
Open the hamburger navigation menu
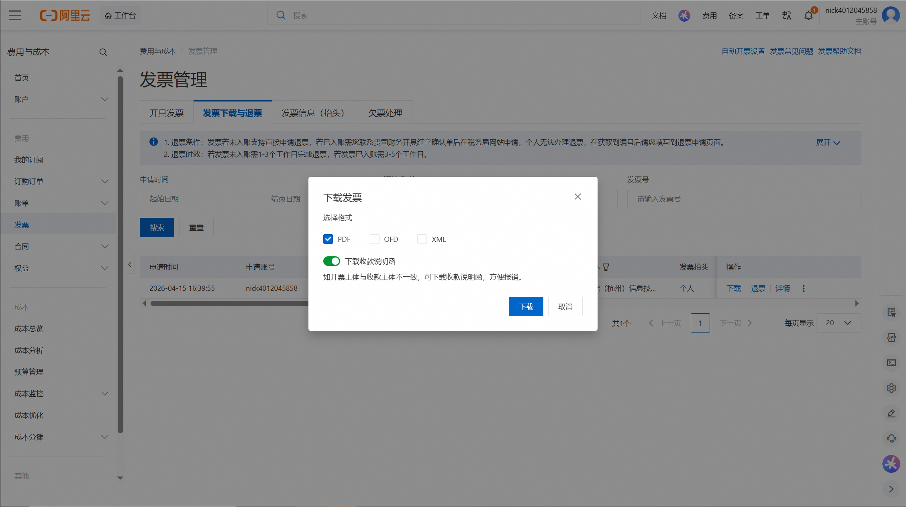pyautogui.click(x=15, y=15)
